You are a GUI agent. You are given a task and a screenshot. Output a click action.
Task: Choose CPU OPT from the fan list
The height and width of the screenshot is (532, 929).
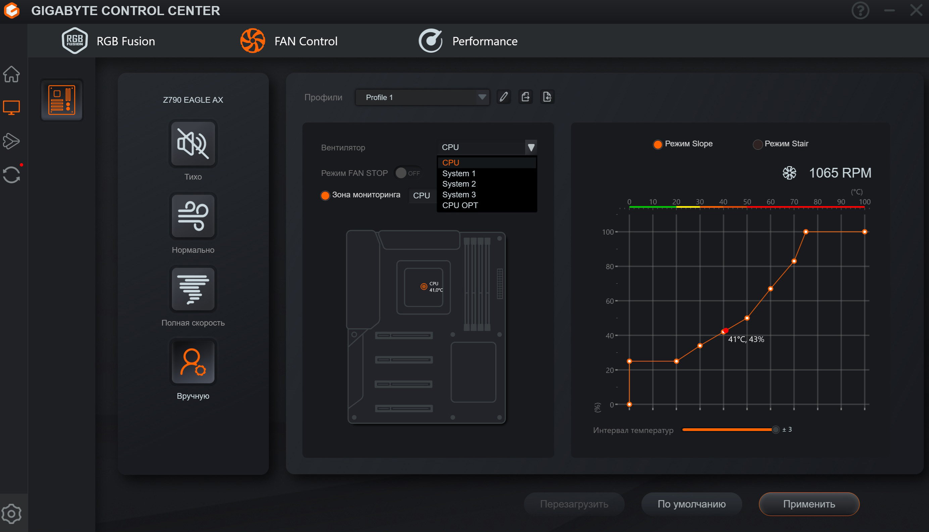[460, 205]
